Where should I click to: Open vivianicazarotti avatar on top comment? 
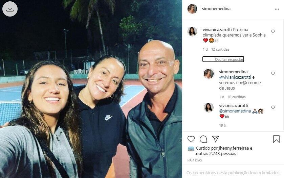pyautogui.click(x=192, y=32)
